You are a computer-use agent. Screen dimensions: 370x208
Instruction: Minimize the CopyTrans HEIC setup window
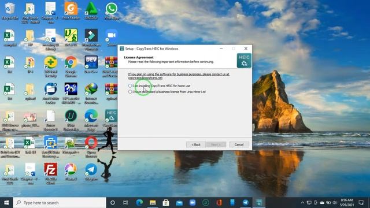tap(221, 49)
